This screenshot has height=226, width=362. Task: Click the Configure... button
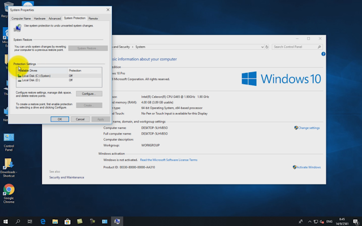89,94
